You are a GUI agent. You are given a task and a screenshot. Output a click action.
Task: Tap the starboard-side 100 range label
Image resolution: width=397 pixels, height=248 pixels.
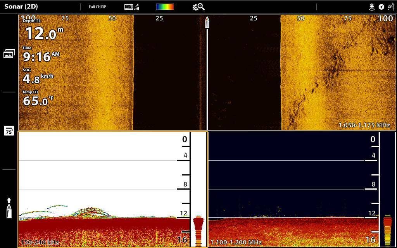[x=386, y=19]
